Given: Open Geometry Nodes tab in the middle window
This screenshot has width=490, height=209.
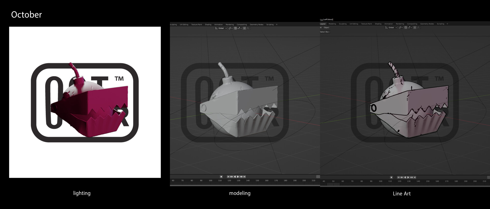Looking at the screenshot, I should 256,25.
